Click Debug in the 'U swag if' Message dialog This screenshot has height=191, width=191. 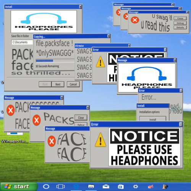(180, 23)
